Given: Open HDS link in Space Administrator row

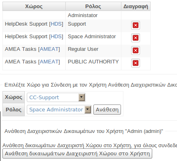Looking at the screenshot, I should click(x=56, y=37).
